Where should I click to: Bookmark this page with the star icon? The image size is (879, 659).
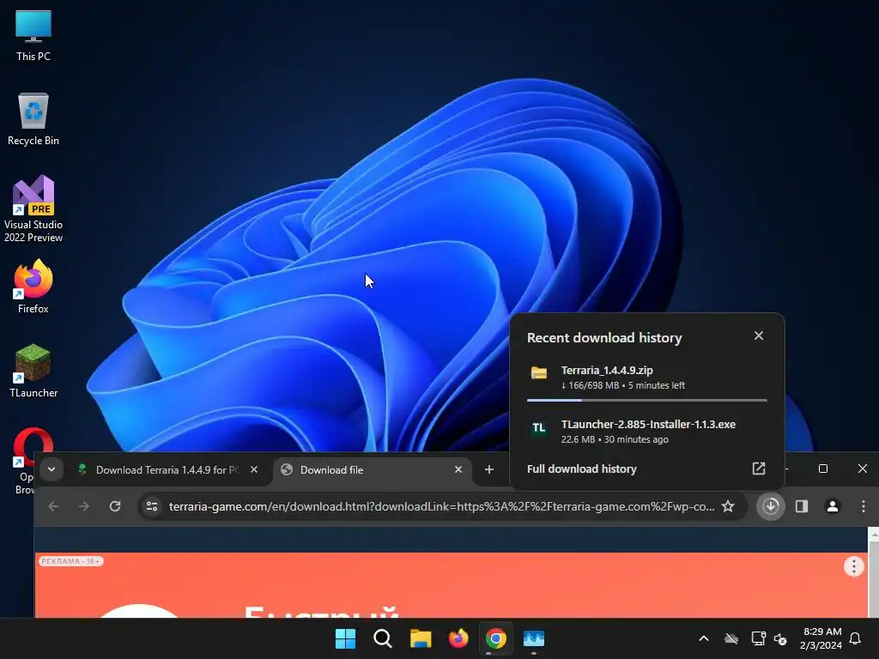(728, 506)
